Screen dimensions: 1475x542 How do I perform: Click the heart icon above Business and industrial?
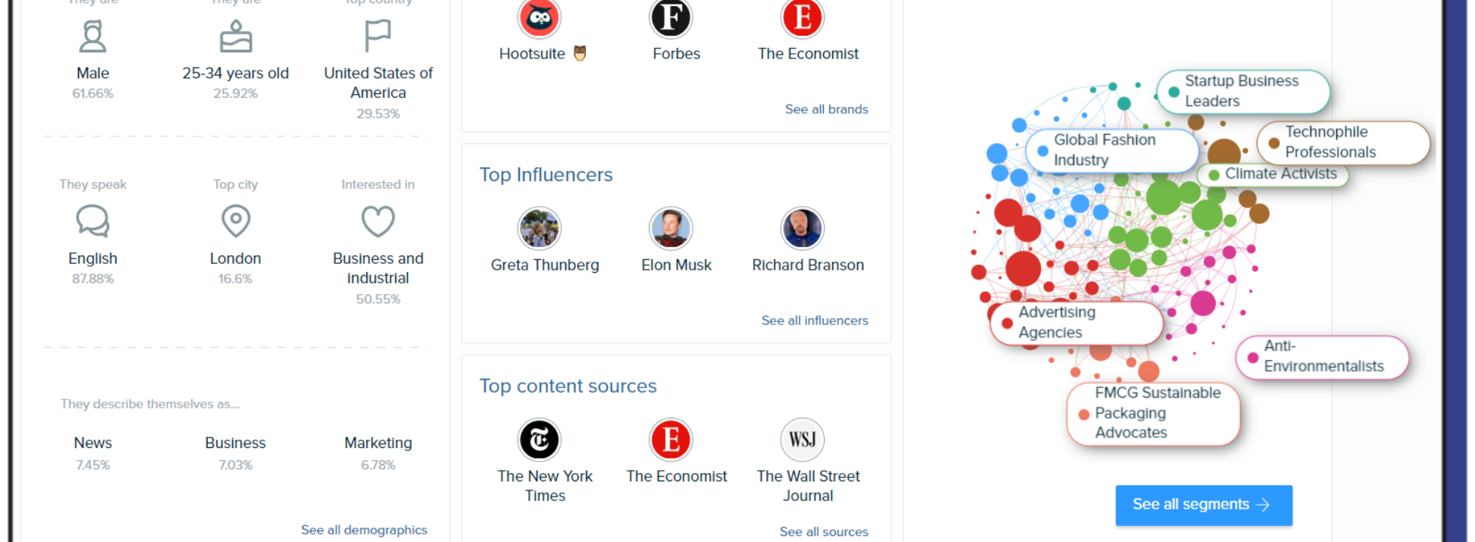(377, 221)
